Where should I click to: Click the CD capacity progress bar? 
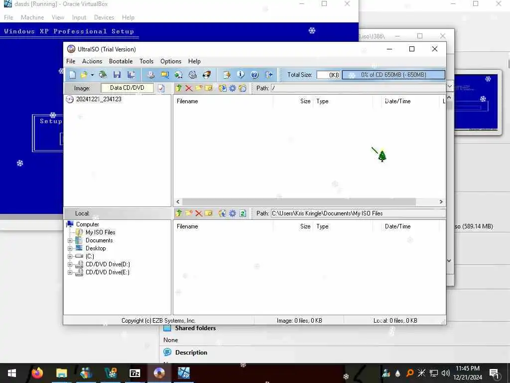(393, 75)
